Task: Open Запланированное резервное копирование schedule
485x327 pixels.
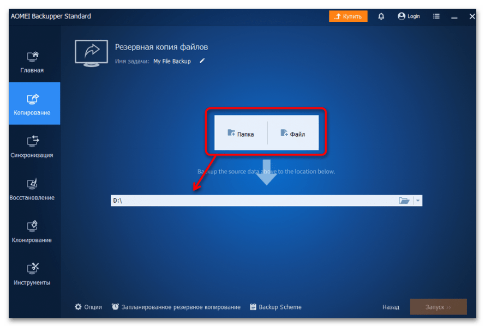Action: coord(176,307)
